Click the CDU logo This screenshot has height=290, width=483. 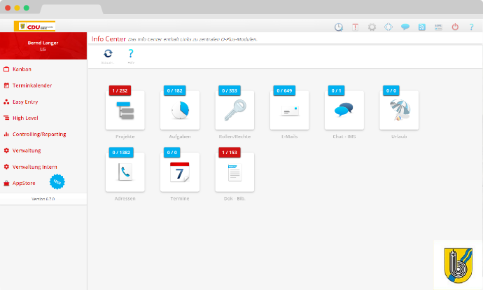(x=35, y=26)
